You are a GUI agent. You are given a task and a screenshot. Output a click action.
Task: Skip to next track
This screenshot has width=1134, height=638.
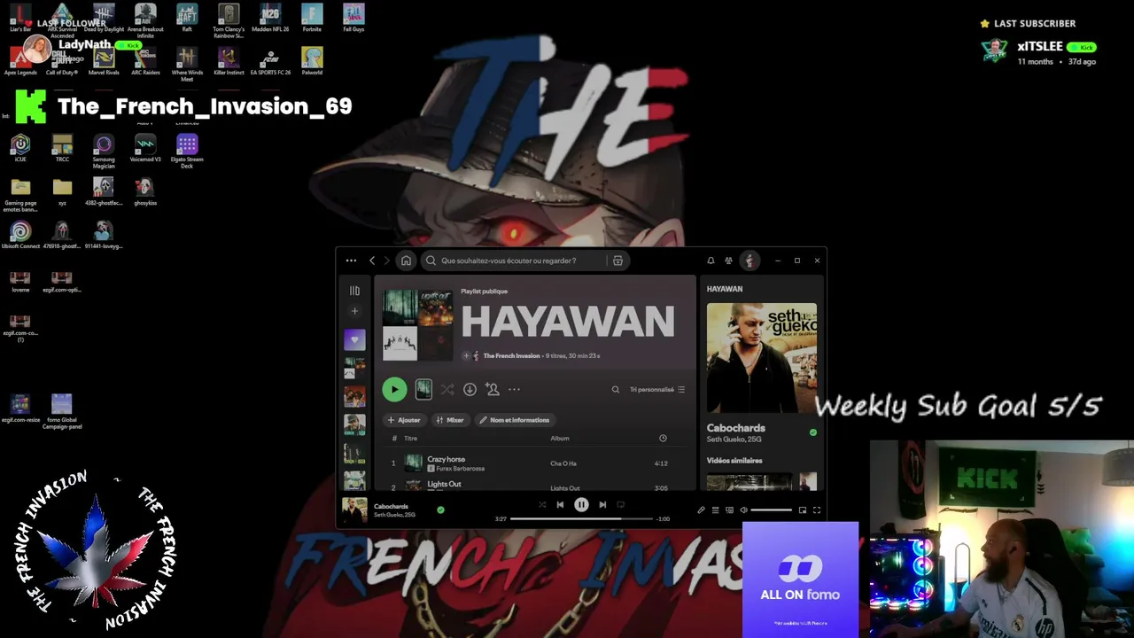602,505
